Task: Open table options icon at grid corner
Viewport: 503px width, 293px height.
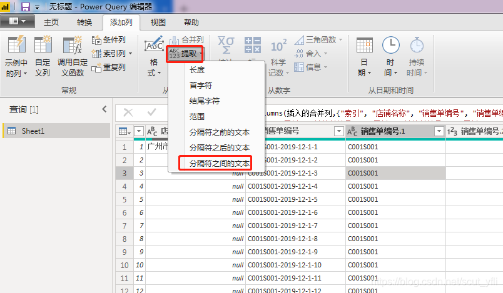Action: pos(124,131)
